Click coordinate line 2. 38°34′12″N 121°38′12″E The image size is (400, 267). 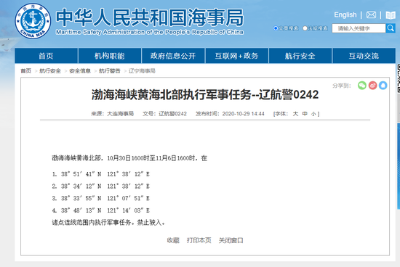[101, 186]
